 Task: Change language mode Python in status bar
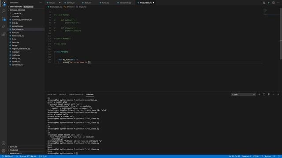(268, 156)
